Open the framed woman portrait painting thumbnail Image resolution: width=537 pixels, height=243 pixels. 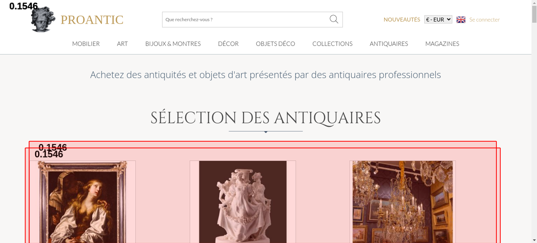pos(83,202)
